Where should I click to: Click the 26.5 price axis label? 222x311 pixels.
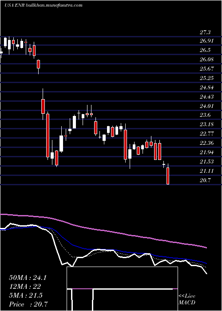[x=205, y=50]
